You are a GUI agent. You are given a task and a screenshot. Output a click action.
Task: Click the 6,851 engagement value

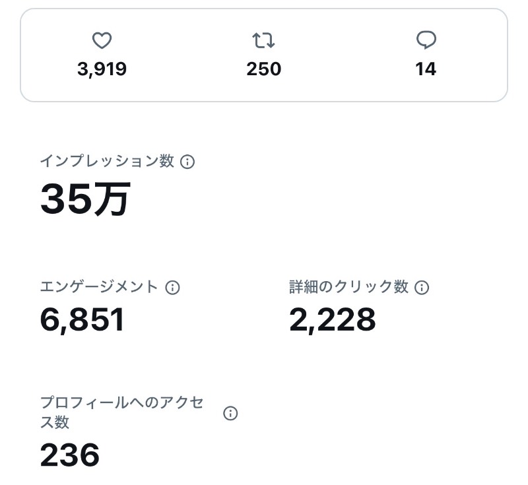(82, 320)
